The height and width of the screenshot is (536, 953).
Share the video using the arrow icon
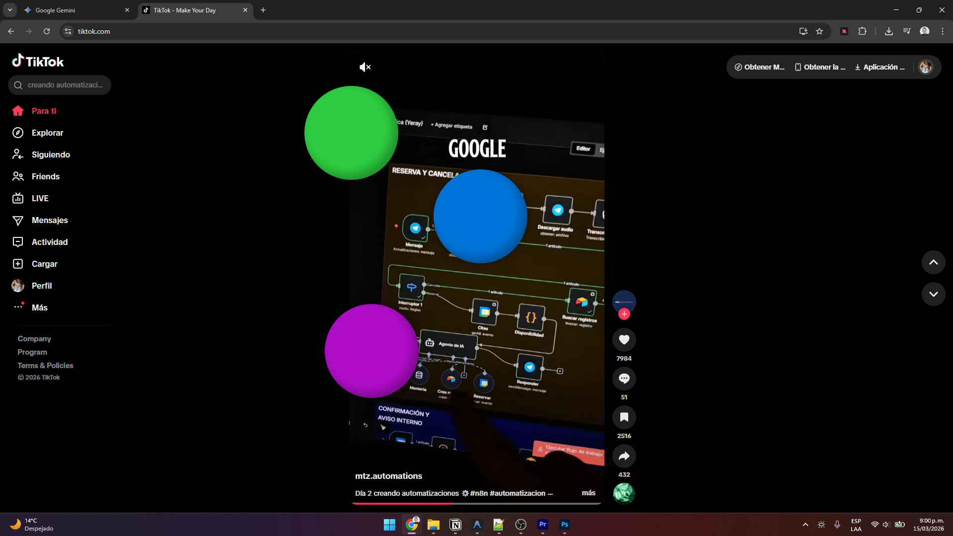[624, 456]
